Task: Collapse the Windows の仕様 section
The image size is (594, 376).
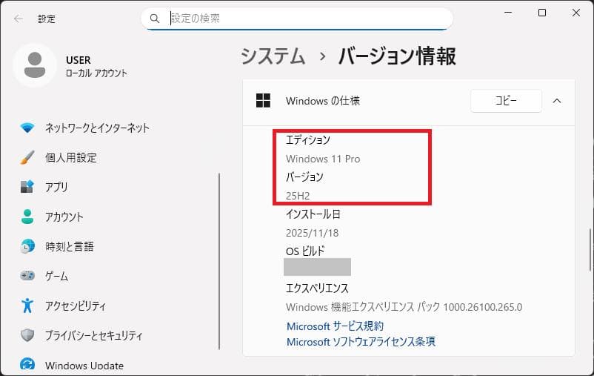Action: tap(557, 101)
